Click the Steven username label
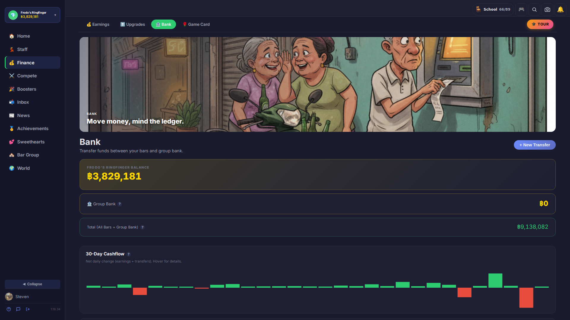Viewport: 570px width, 320px height. (x=22, y=297)
